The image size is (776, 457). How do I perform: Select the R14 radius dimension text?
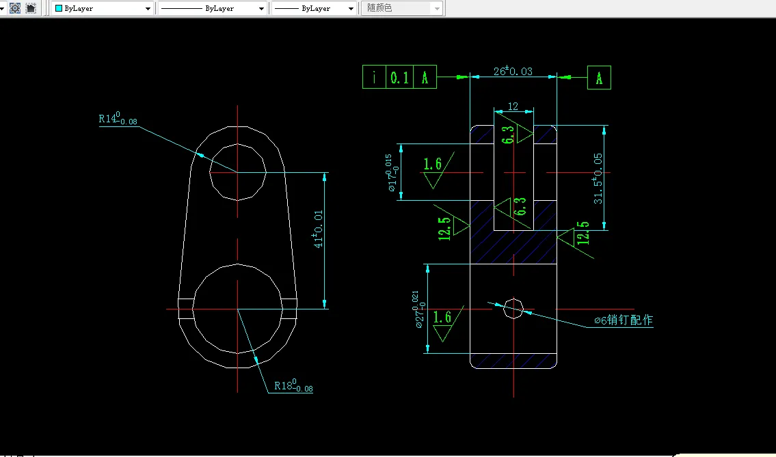tap(118, 119)
